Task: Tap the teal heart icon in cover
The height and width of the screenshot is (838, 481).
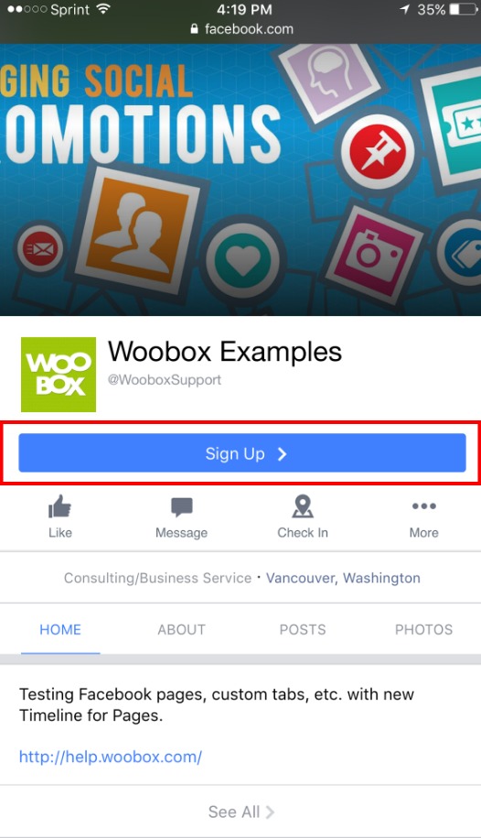Action: point(243,259)
